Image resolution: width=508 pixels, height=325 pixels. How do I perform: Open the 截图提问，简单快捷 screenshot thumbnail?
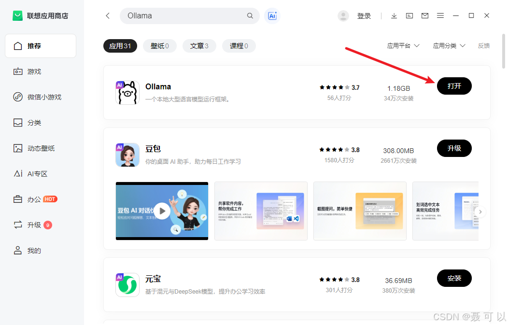(x=360, y=211)
